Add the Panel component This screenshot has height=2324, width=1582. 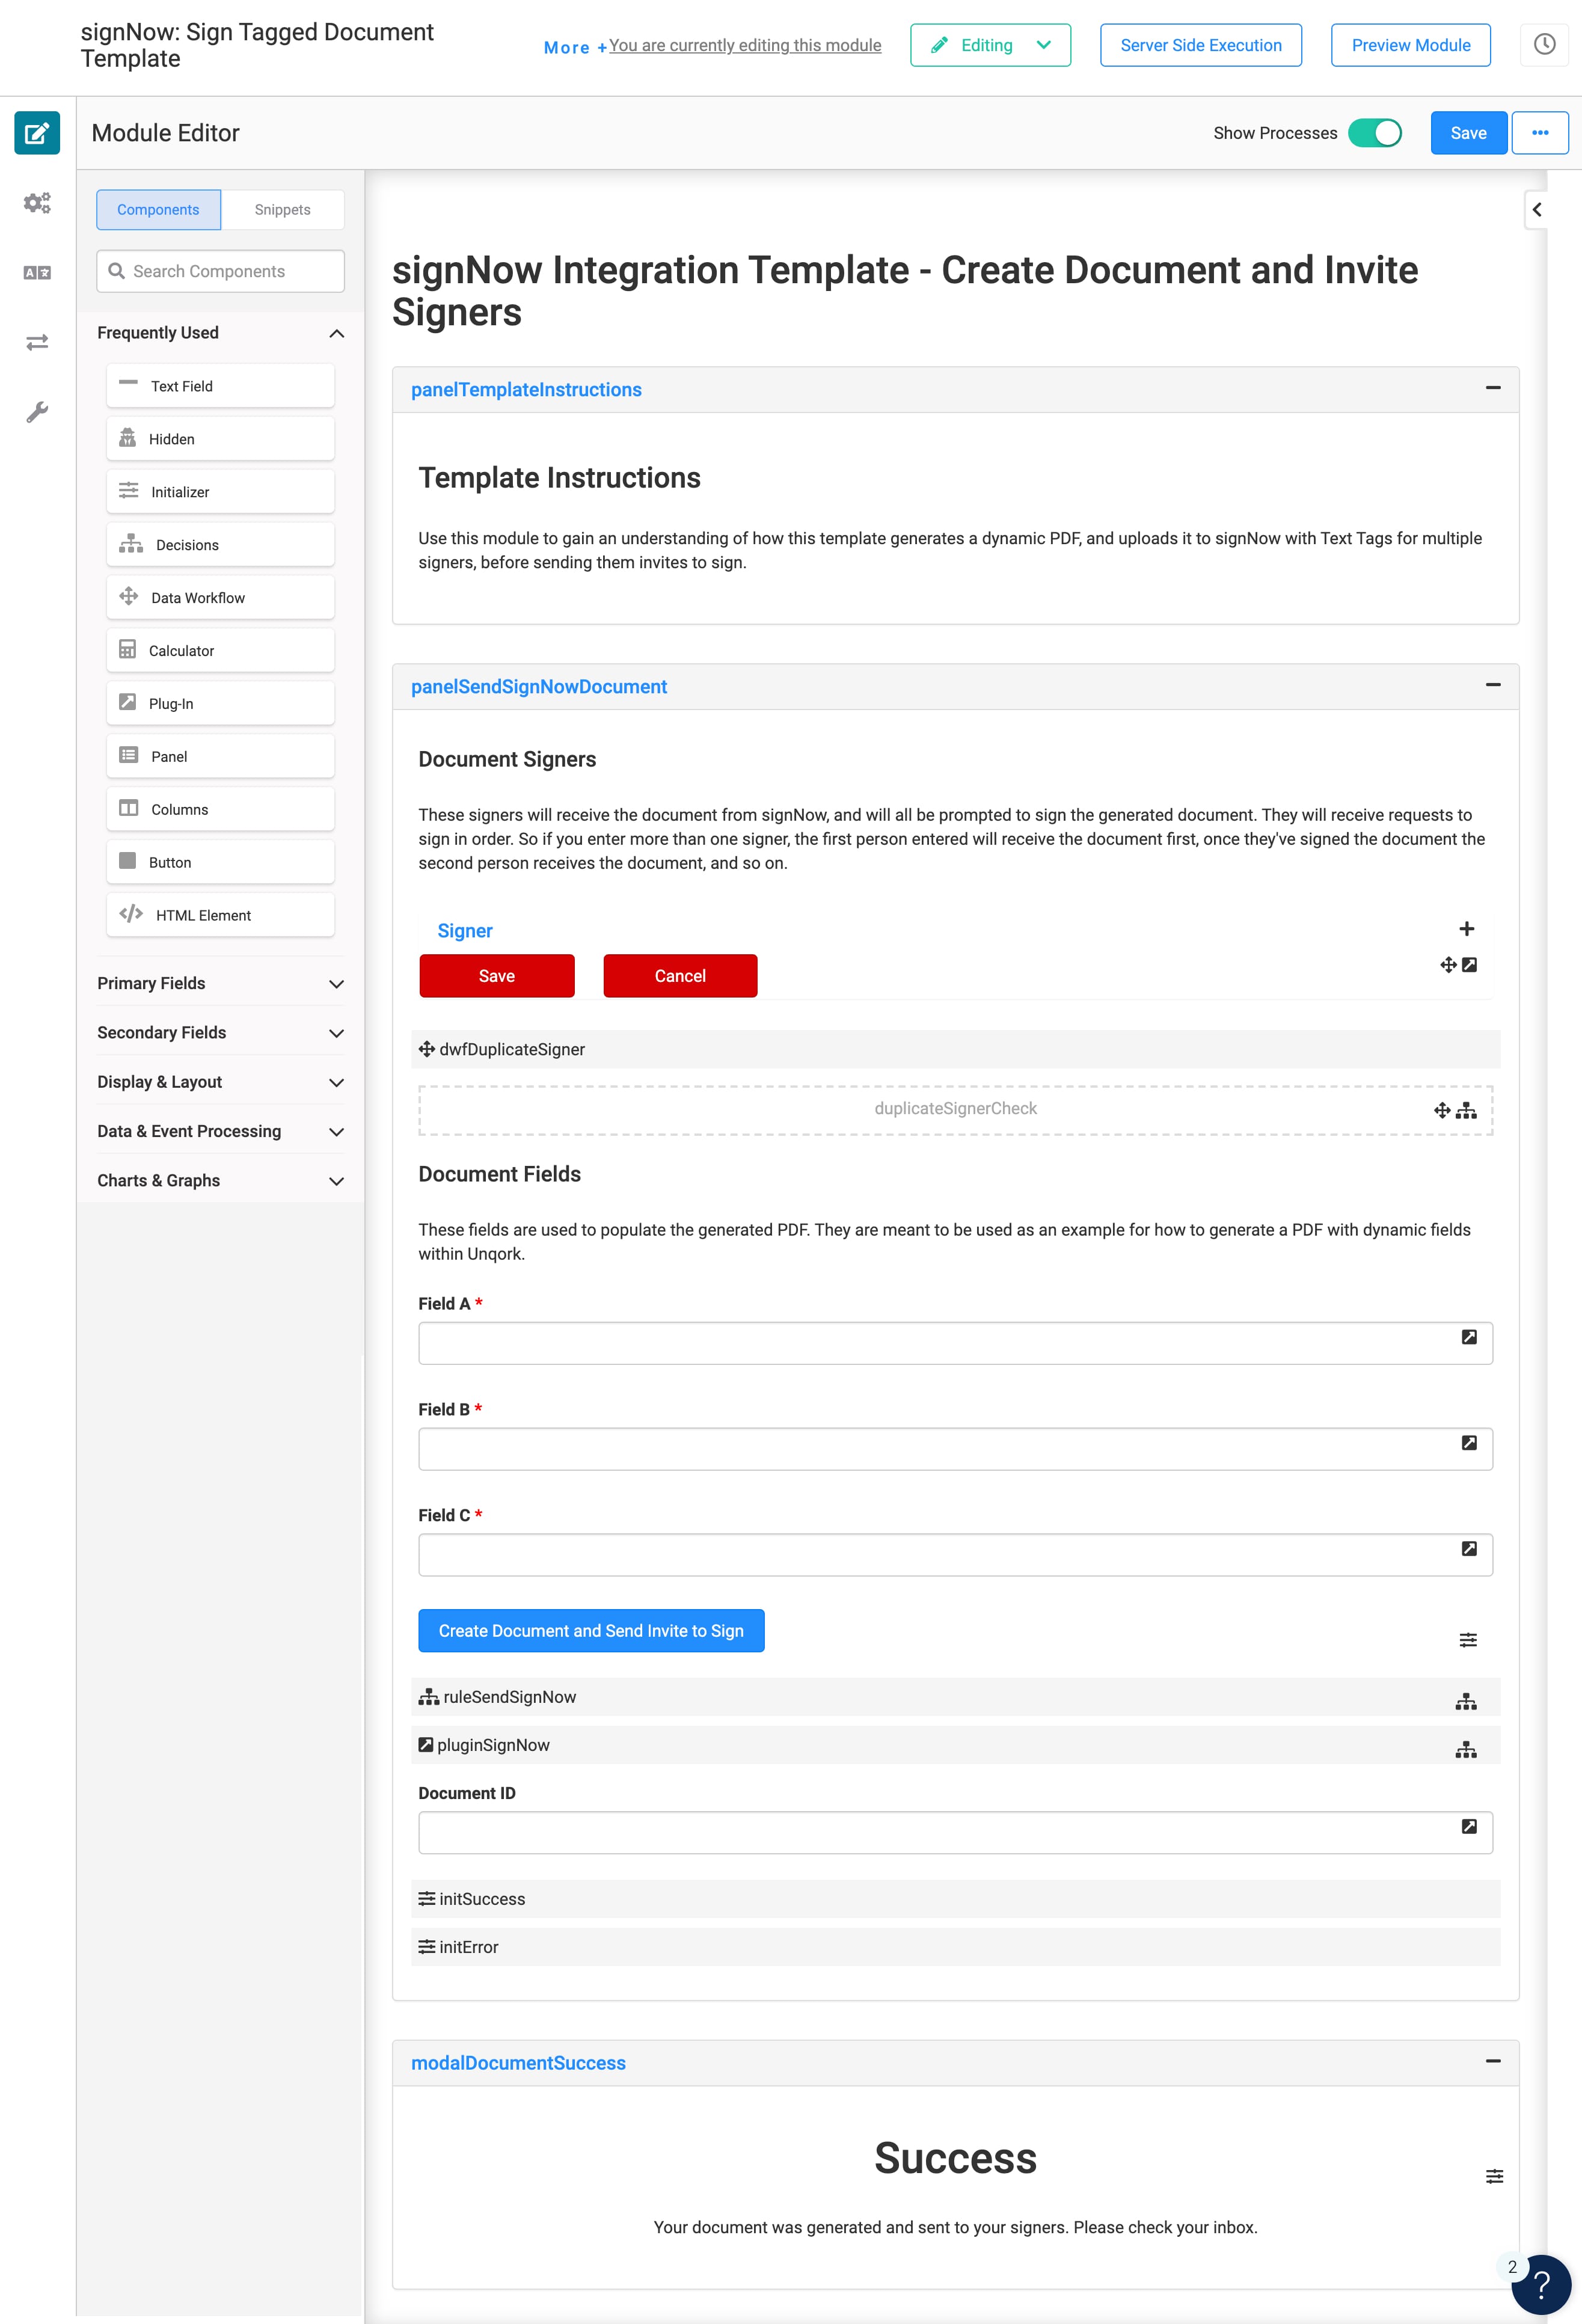point(220,757)
